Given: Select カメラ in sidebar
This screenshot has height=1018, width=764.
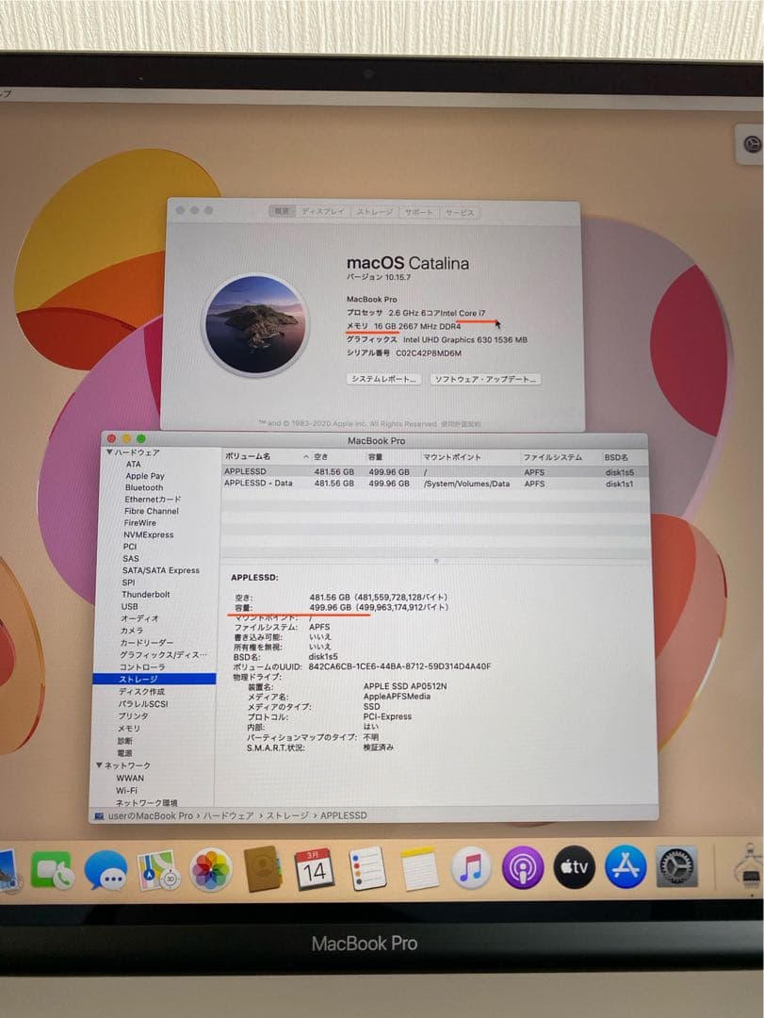Looking at the screenshot, I should (x=132, y=631).
